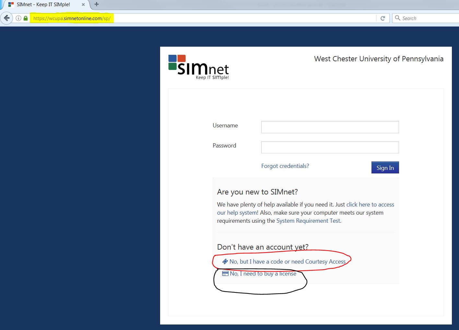Click the SIMnet logo
The image size is (459, 330).
tap(199, 67)
